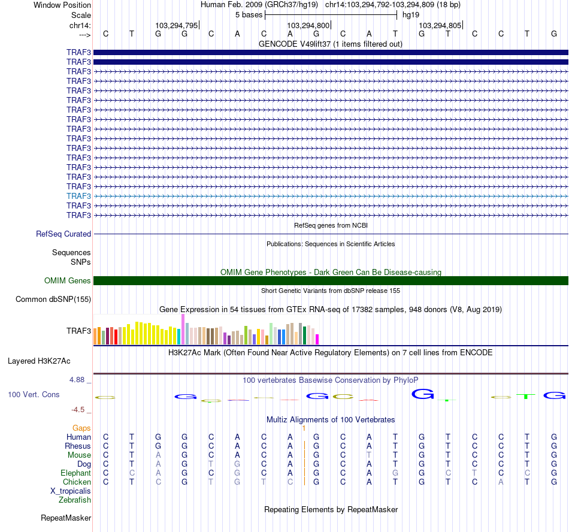Click the 5 bases scale bar
Screen dimensions: 569x532
331,15
